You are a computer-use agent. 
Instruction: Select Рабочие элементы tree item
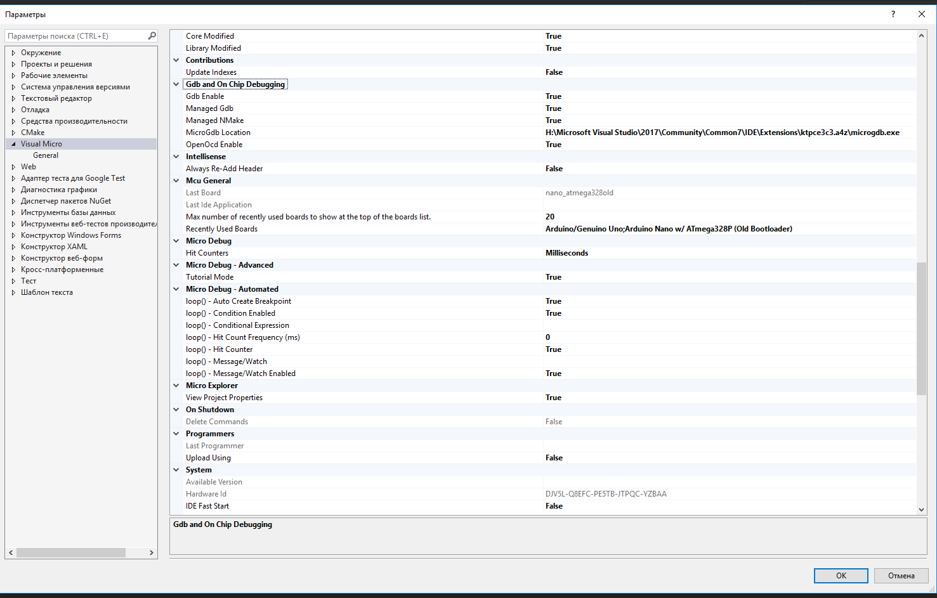coord(54,75)
